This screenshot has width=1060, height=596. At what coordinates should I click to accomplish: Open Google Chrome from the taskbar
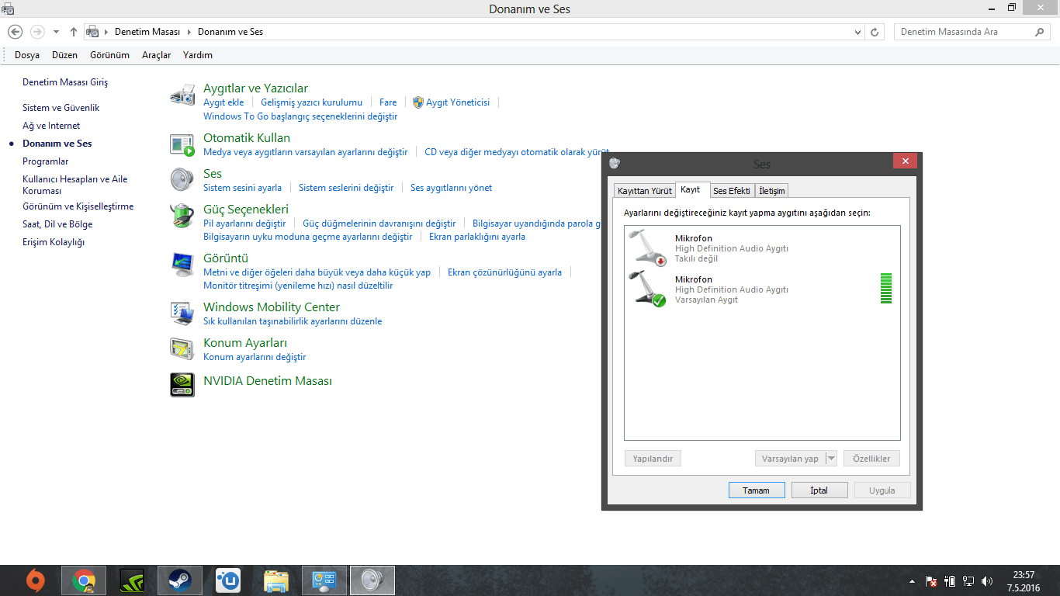click(84, 580)
